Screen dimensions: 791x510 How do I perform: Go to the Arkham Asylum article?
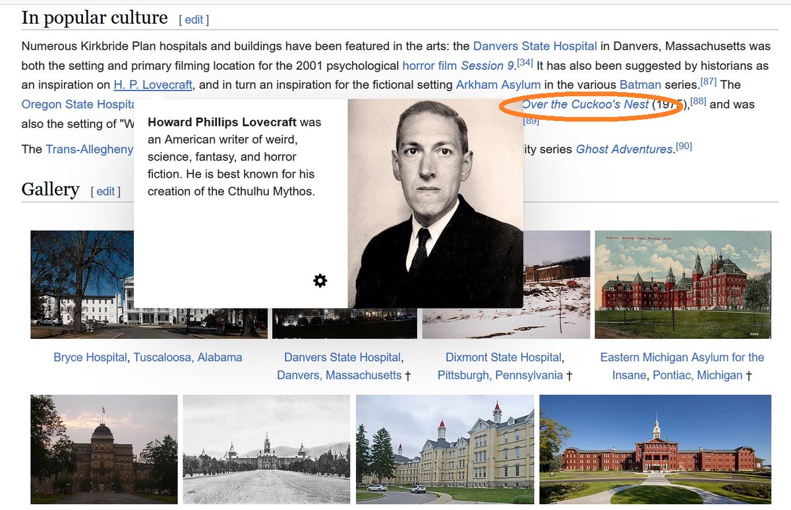click(498, 85)
